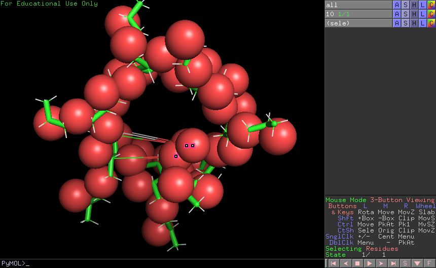Image resolution: width=436 pixels, height=268 pixels.
Task: Step forward one frame
Action: pos(381,263)
